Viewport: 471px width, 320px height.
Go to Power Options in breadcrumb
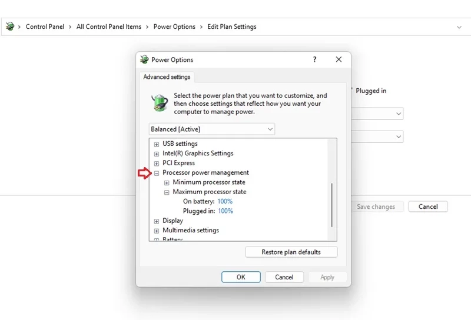(x=174, y=26)
